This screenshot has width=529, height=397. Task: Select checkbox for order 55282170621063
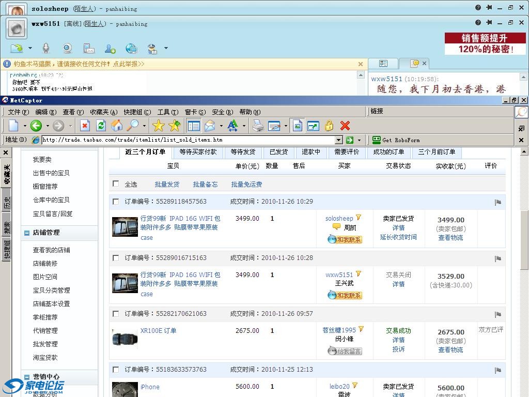click(116, 314)
